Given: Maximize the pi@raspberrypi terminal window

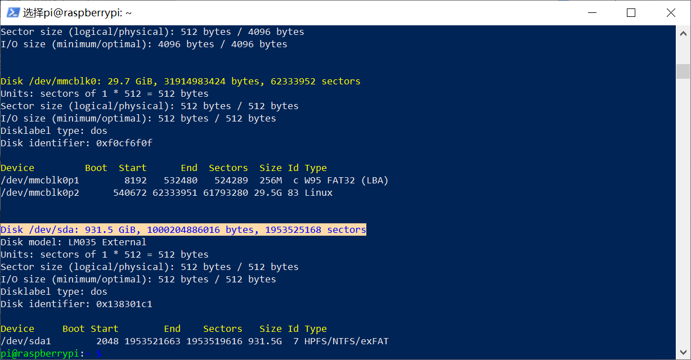Looking at the screenshot, I should click(631, 12).
